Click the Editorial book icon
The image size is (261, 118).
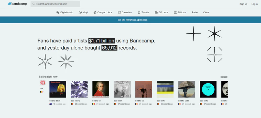pos(176,12)
